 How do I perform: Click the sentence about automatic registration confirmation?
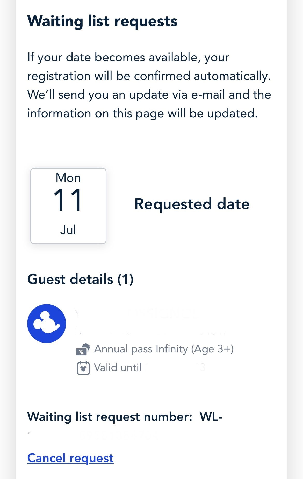(x=149, y=66)
